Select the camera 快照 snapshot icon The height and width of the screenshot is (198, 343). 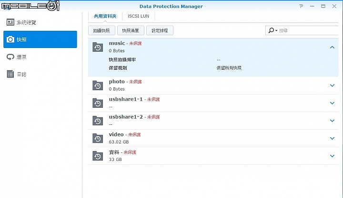(x=10, y=39)
